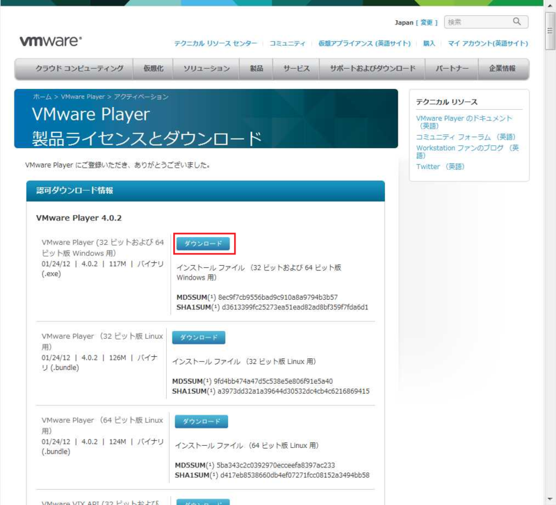Screen dimensions: 556x505
Task: Open the 企業情報 menu
Action: [x=503, y=69]
